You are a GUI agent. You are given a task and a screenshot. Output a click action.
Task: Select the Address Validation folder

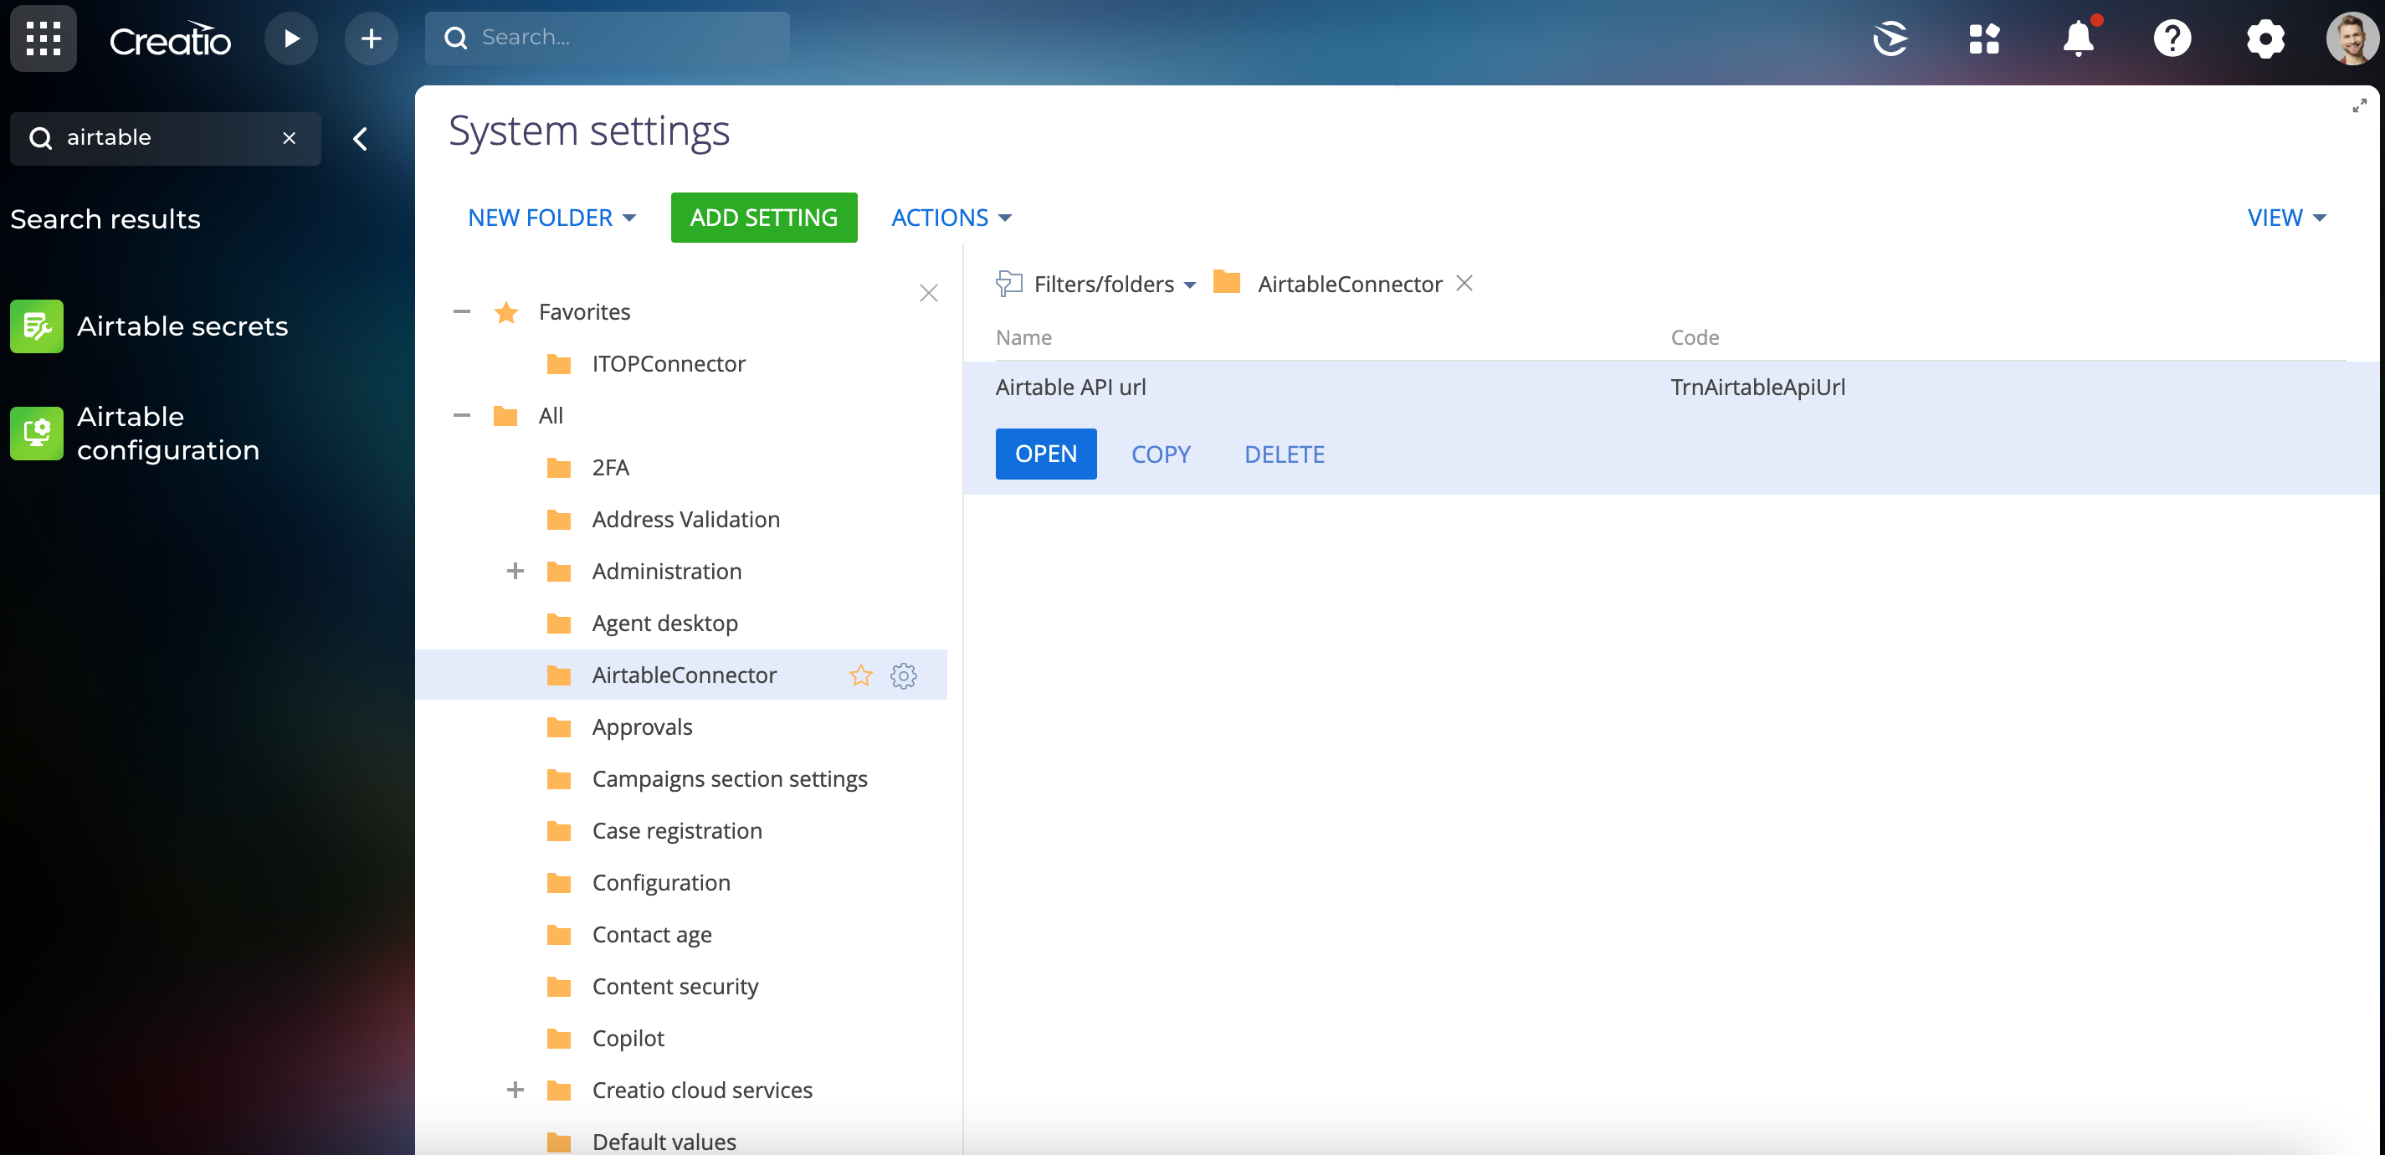click(x=686, y=520)
